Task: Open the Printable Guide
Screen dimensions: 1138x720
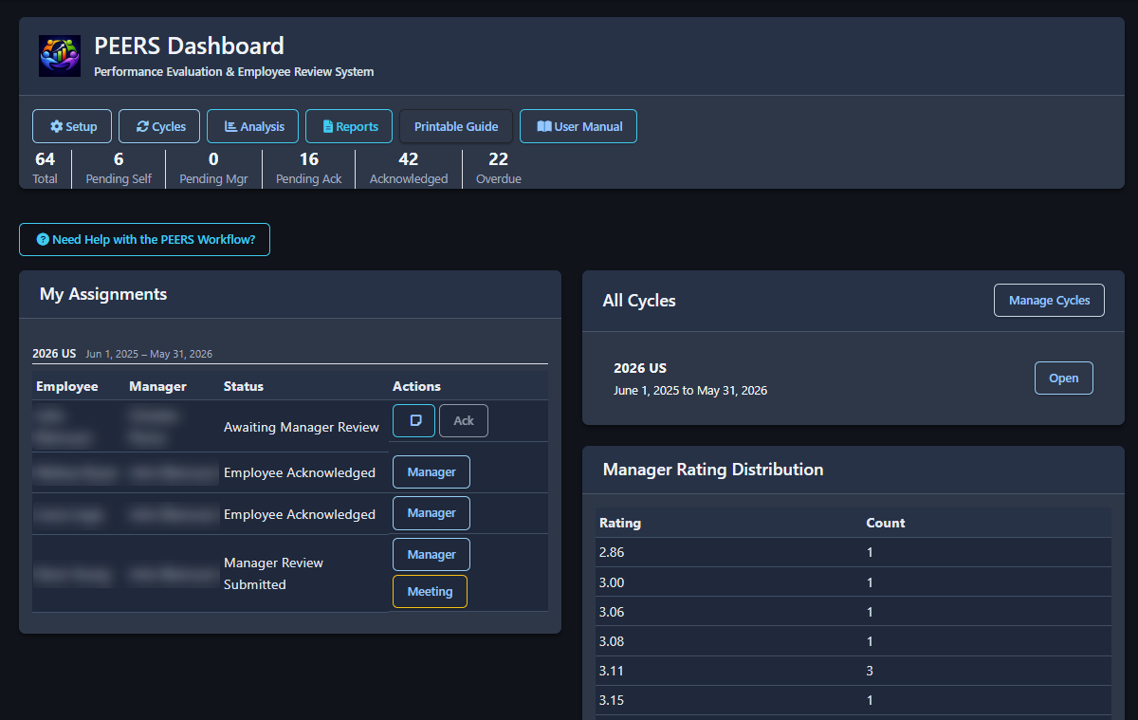Action: [456, 126]
